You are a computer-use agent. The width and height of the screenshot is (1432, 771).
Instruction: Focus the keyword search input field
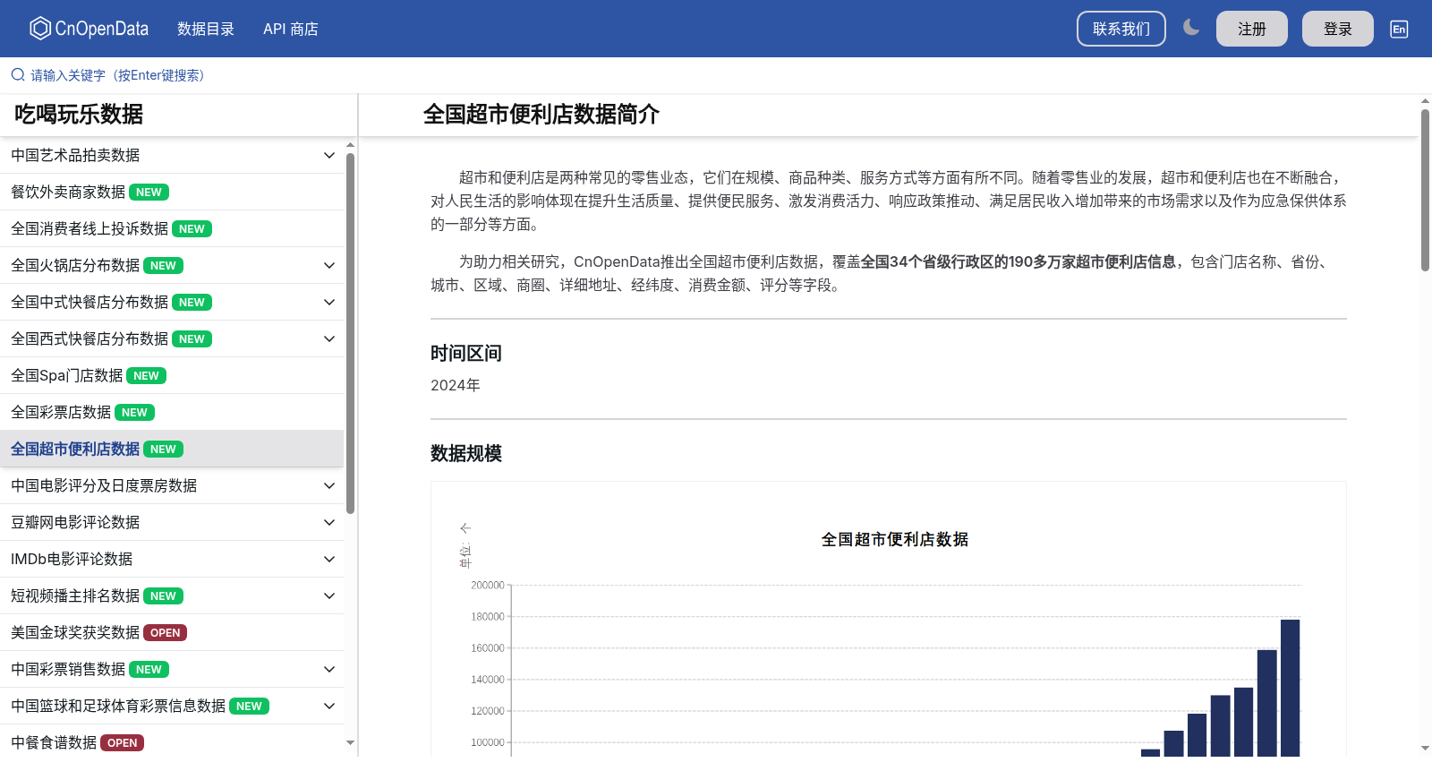[716, 75]
